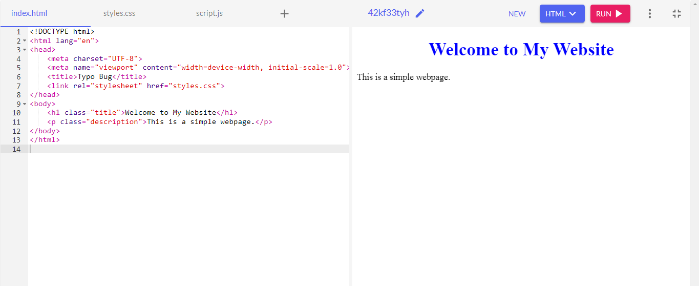
Task: Add a new file with the plus icon
Action: click(285, 14)
